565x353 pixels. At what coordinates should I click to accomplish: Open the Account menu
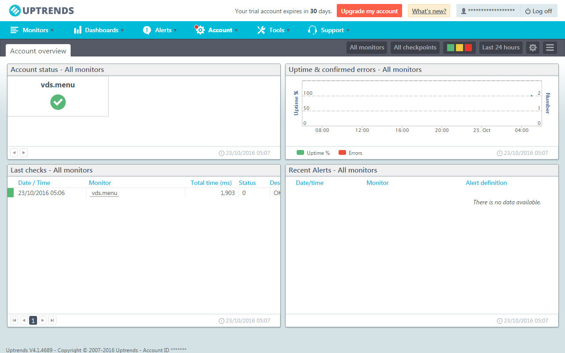pyautogui.click(x=216, y=30)
